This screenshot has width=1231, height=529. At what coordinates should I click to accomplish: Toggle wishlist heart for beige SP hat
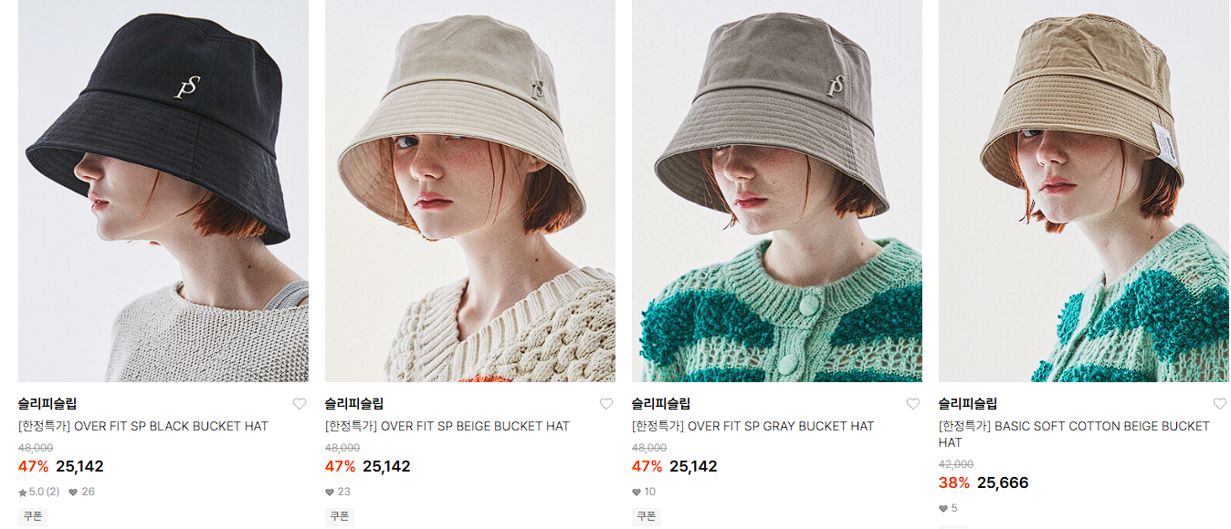pyautogui.click(x=606, y=404)
